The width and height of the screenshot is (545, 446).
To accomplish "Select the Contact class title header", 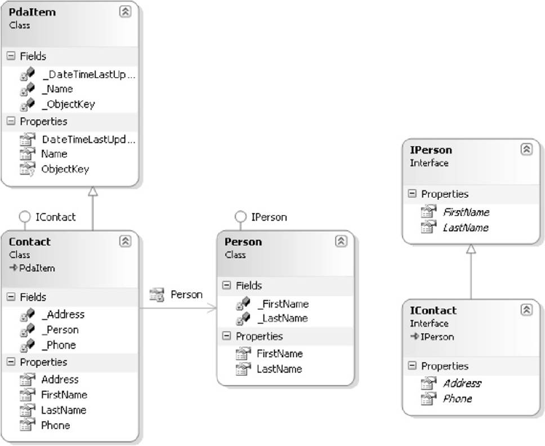I will coord(29,242).
